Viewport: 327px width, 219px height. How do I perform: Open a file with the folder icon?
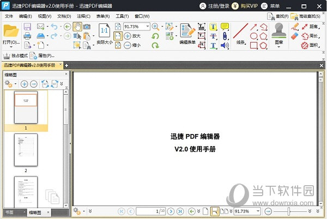[11, 31]
